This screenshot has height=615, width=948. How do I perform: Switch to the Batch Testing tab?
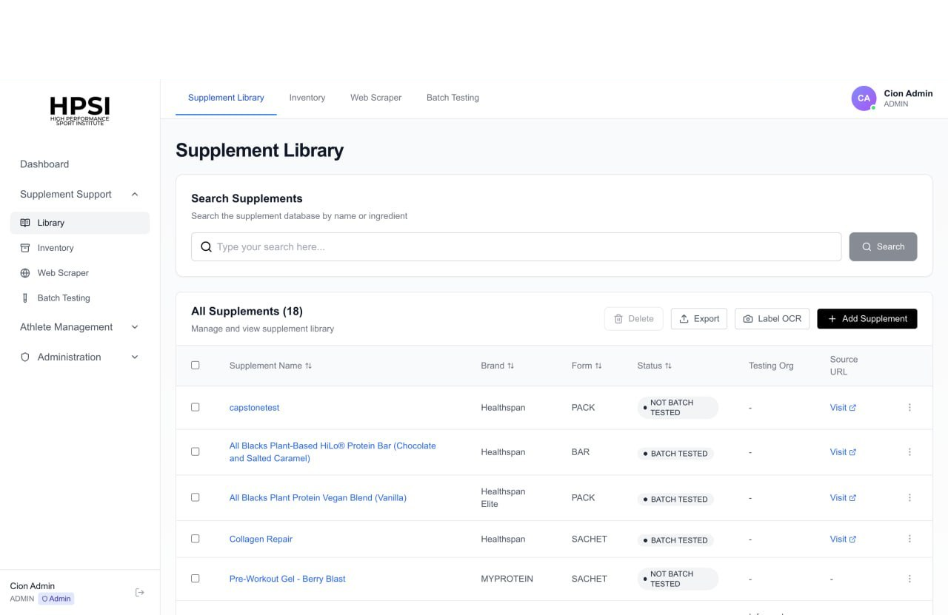pos(453,98)
